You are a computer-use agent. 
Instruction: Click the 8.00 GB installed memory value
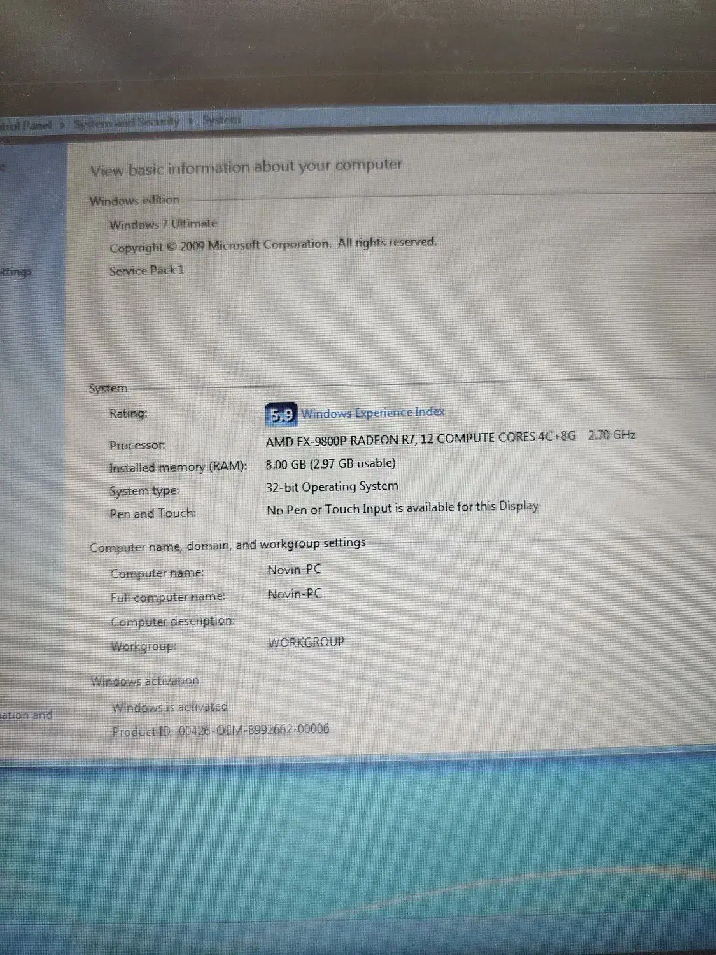pos(331,463)
